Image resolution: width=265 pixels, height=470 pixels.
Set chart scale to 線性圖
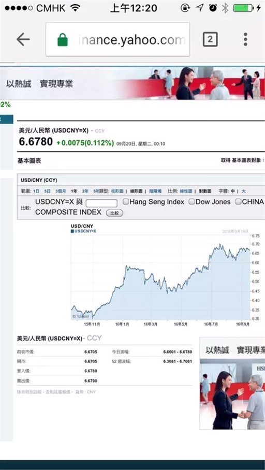[x=186, y=191]
